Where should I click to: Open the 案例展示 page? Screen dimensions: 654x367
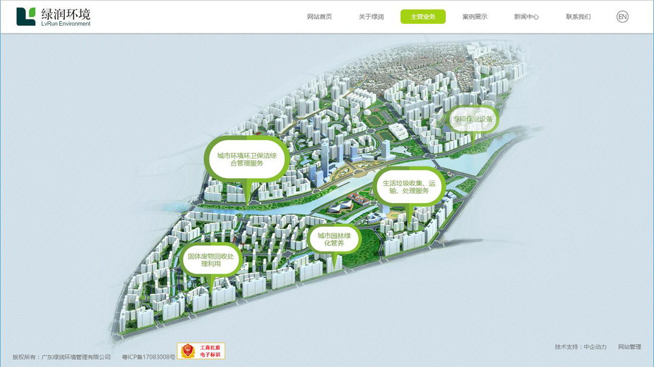(x=474, y=17)
